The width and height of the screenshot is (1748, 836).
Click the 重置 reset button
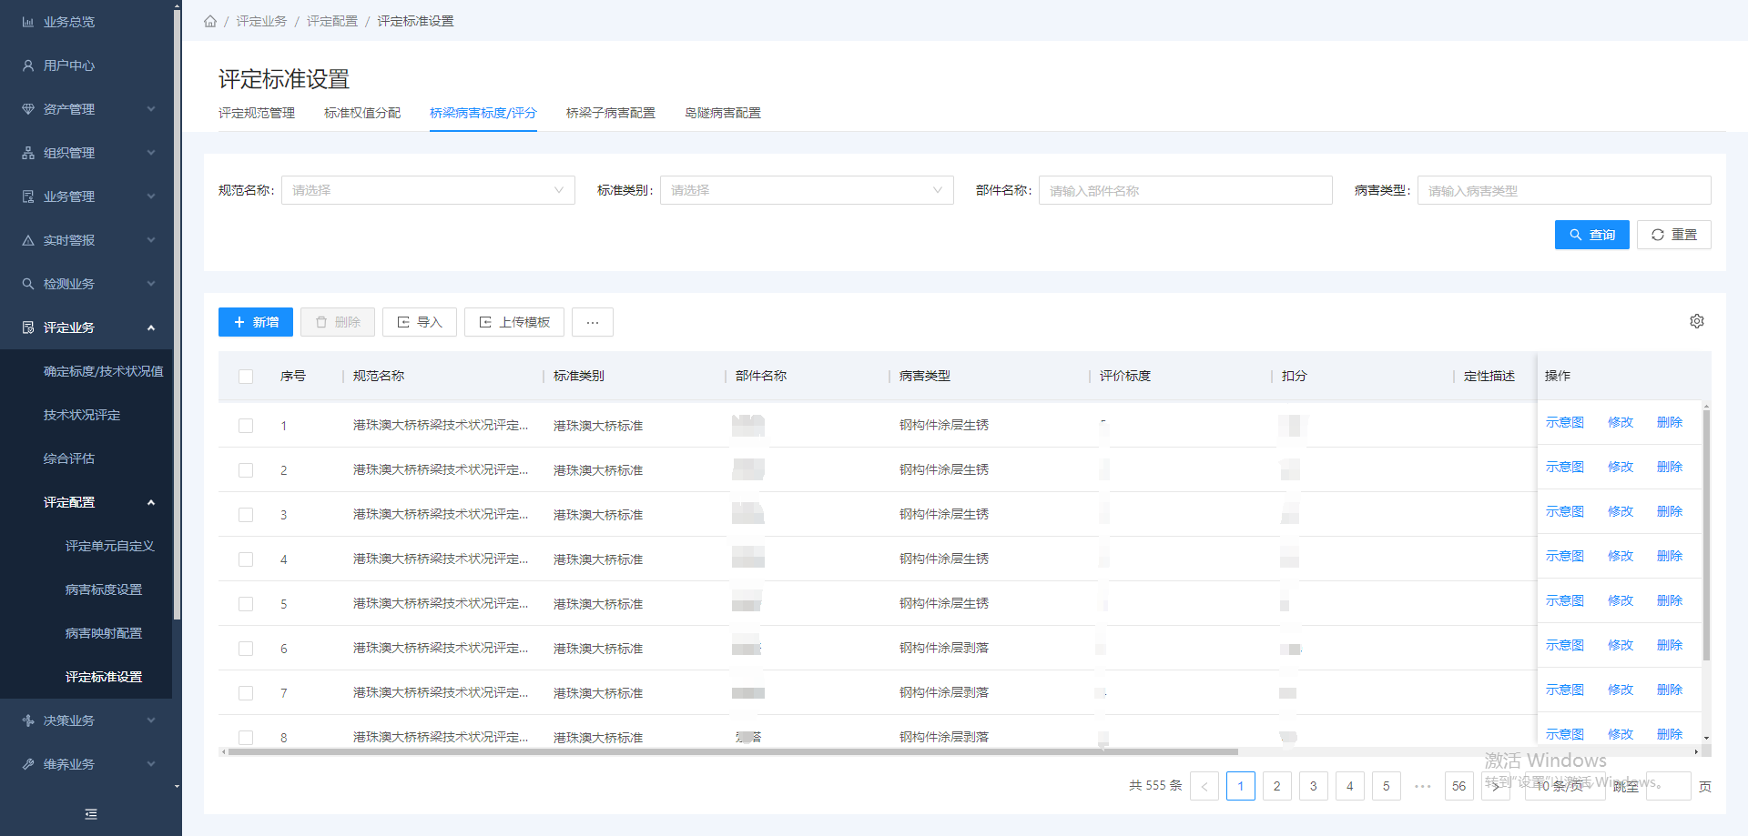click(1673, 235)
